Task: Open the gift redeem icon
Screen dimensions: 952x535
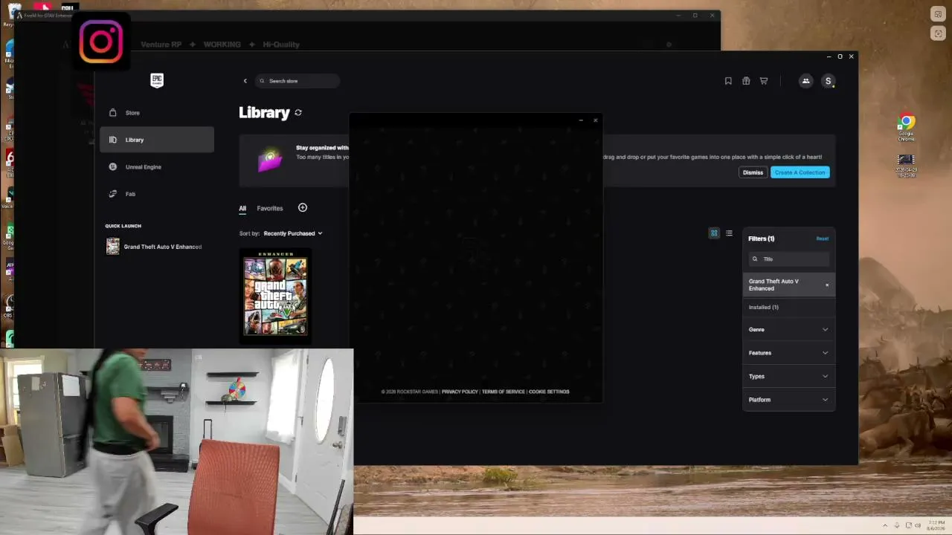Action: [746, 81]
